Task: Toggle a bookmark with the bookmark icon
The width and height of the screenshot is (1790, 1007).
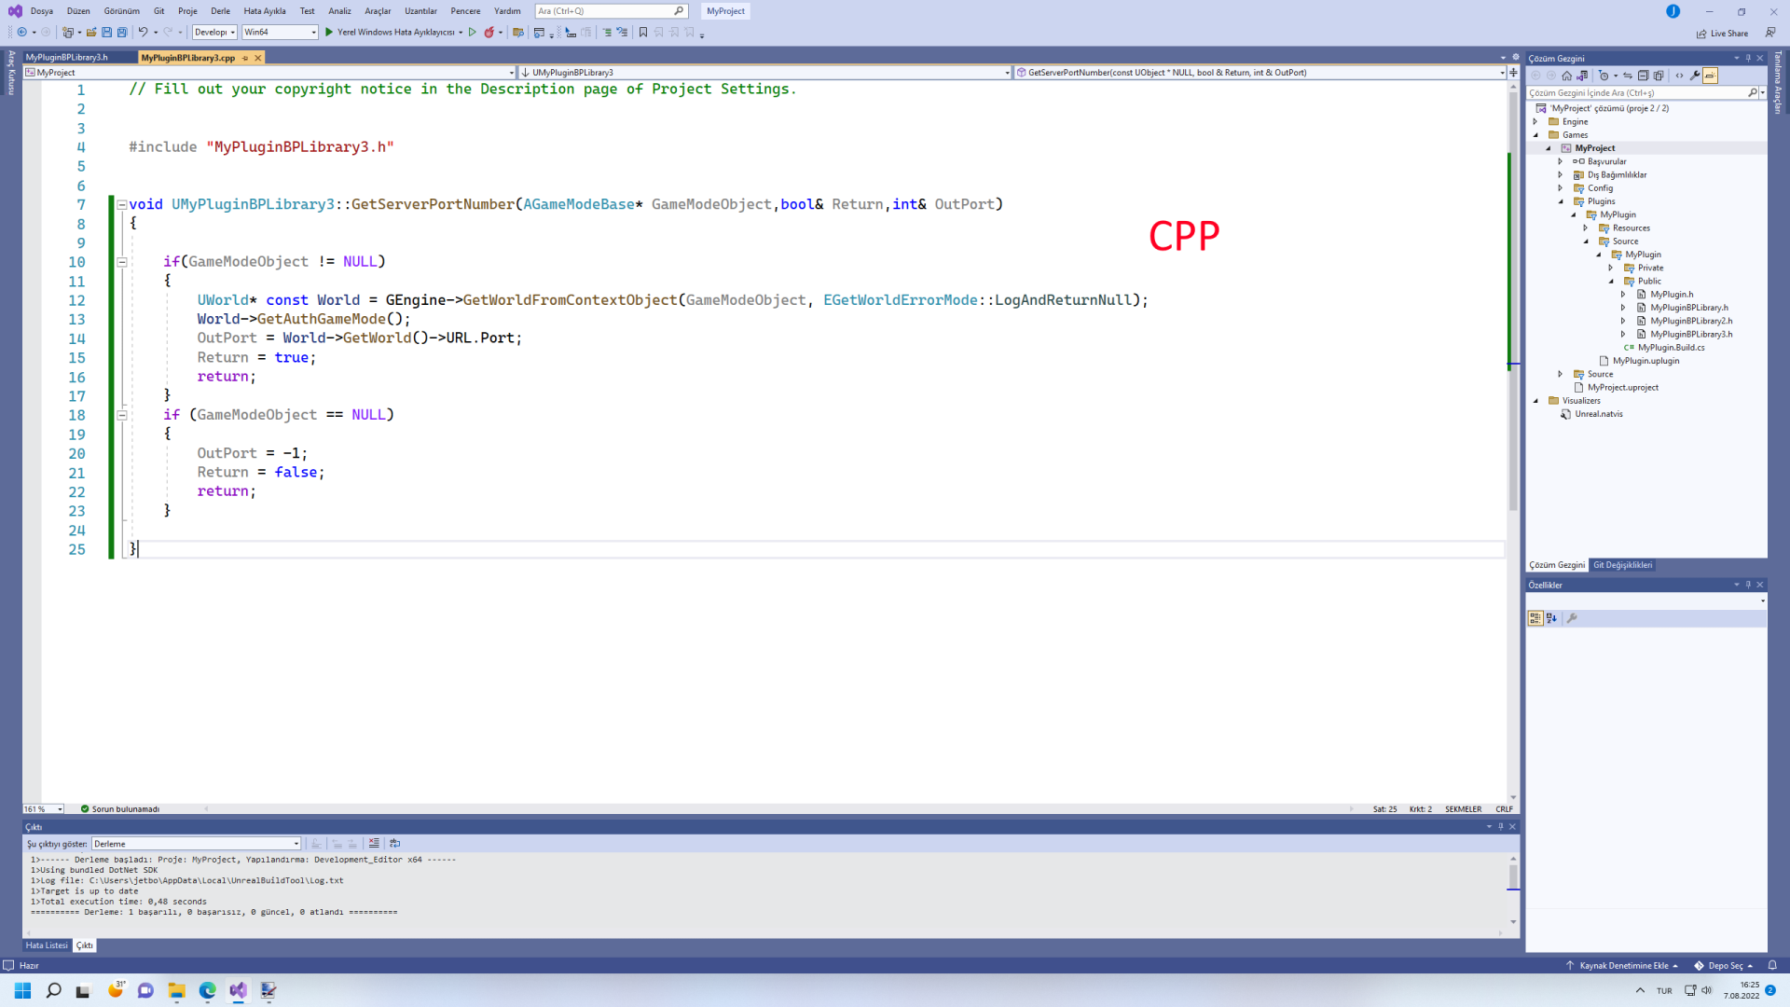Action: pyautogui.click(x=642, y=32)
